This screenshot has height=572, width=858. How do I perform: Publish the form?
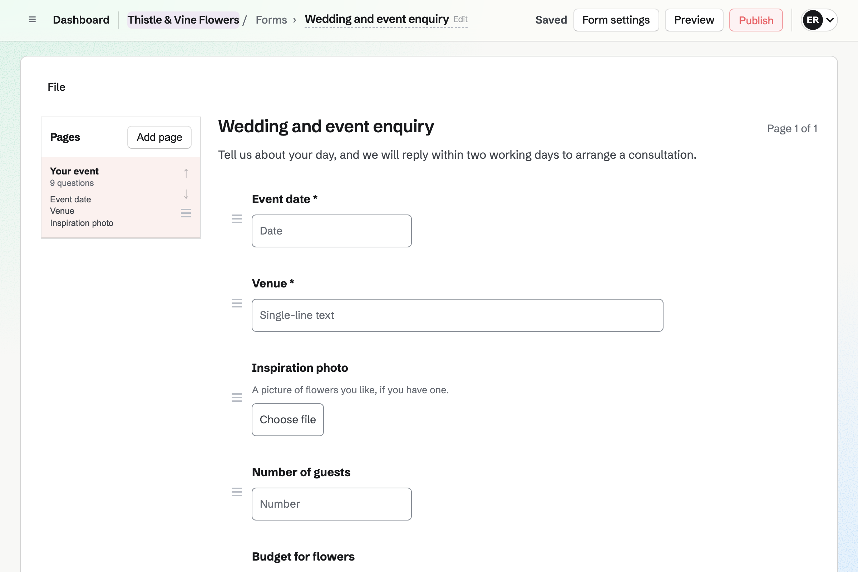tap(756, 20)
